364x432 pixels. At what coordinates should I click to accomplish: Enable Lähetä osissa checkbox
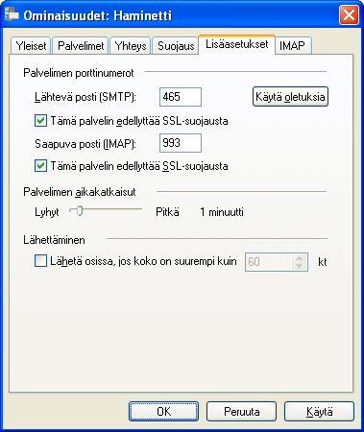pyautogui.click(x=40, y=261)
